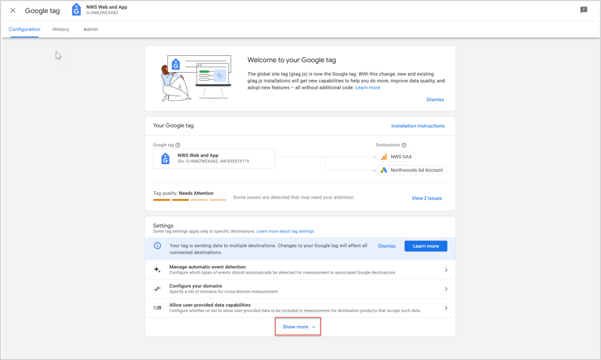This screenshot has width=601, height=360.
Task: Open Manage automatic event detection
Action: pos(300,270)
